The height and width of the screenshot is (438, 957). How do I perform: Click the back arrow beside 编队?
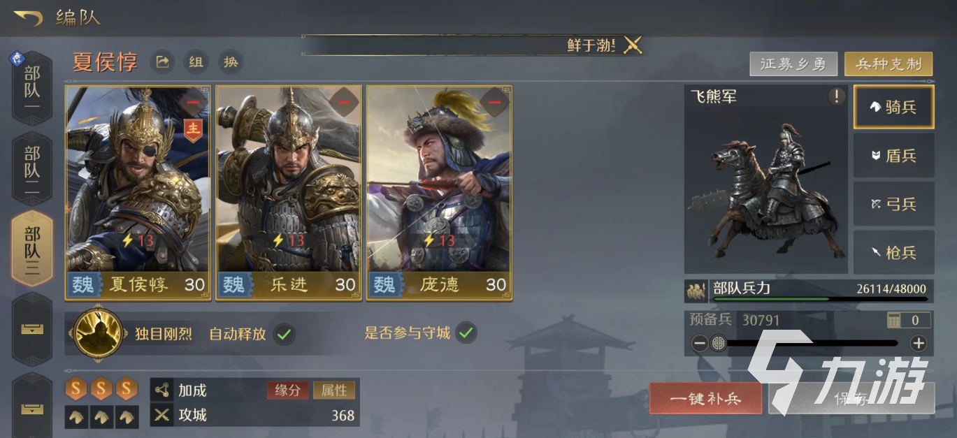point(28,17)
